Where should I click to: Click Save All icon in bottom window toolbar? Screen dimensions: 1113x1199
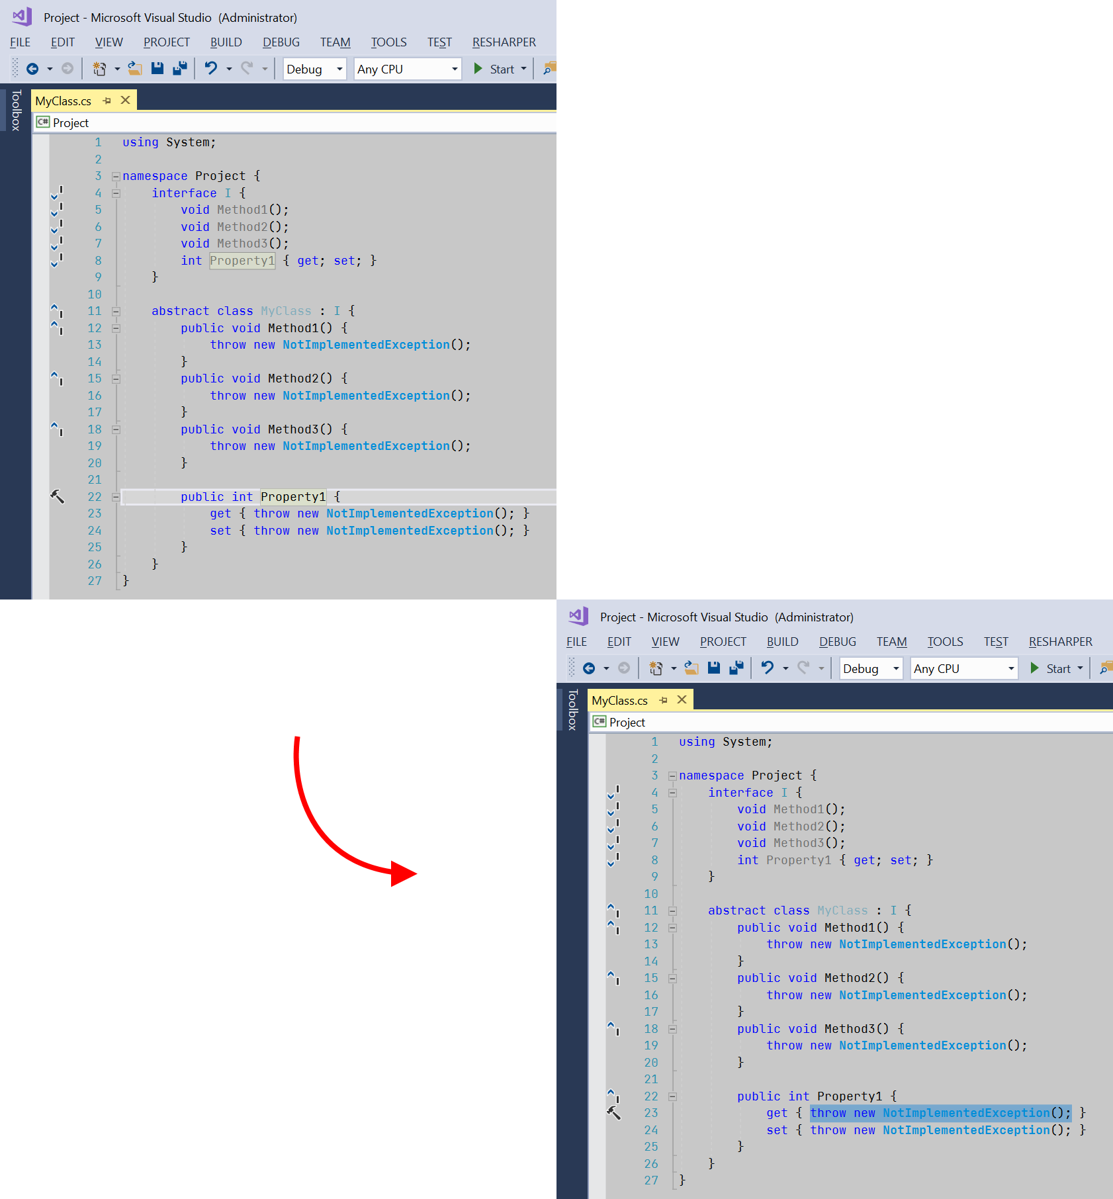click(x=736, y=668)
